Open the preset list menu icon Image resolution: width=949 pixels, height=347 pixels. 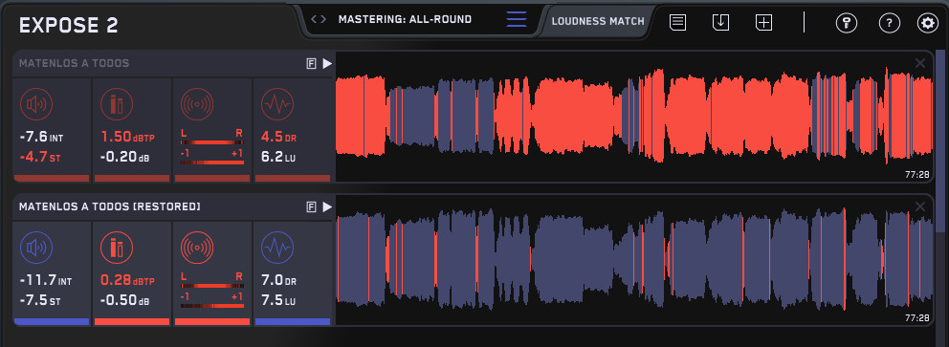coord(517,19)
